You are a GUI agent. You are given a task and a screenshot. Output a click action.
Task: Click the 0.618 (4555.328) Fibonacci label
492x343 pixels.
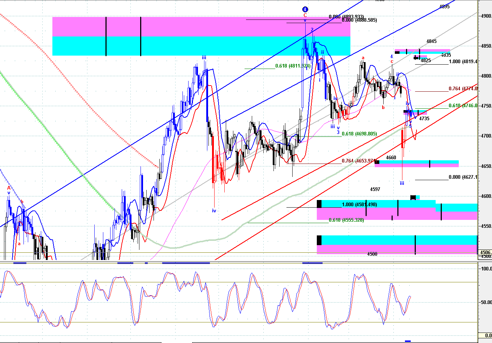(x=346, y=220)
